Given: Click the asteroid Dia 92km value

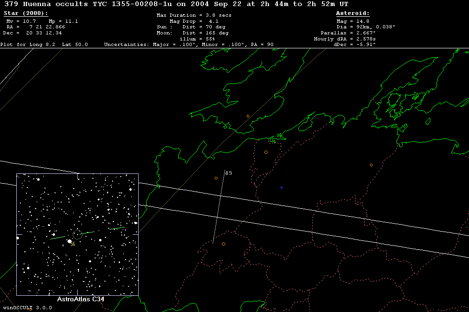Looking at the screenshot, I should tap(366, 27).
